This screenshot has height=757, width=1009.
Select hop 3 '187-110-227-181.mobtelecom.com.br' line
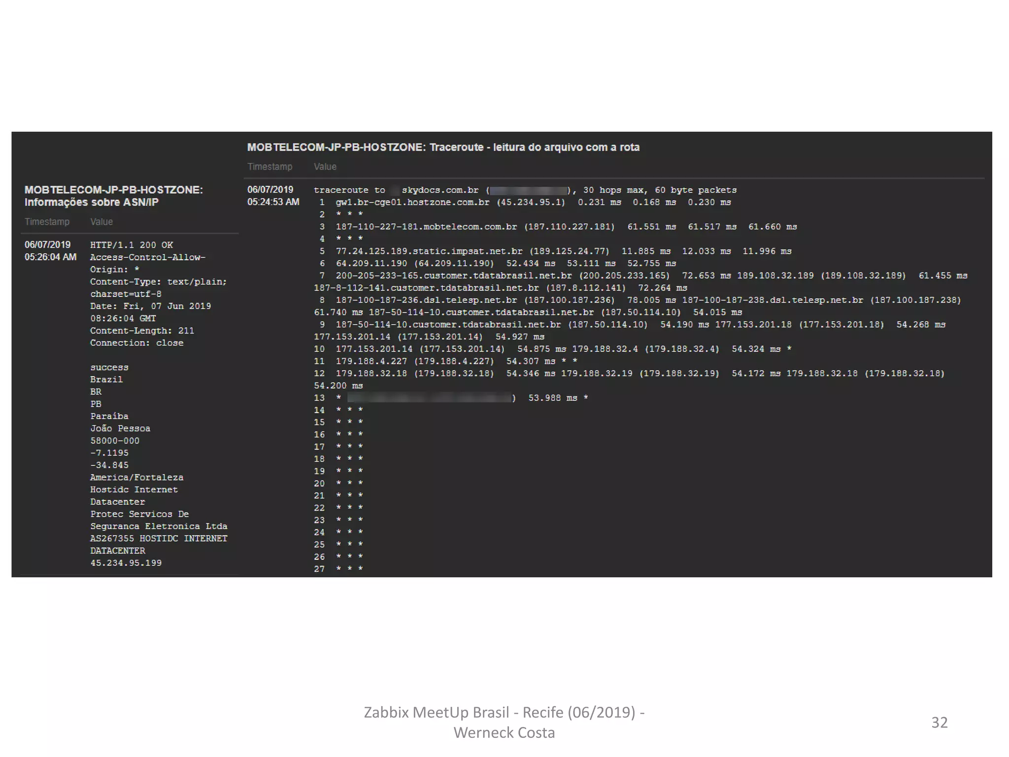pyautogui.click(x=558, y=227)
